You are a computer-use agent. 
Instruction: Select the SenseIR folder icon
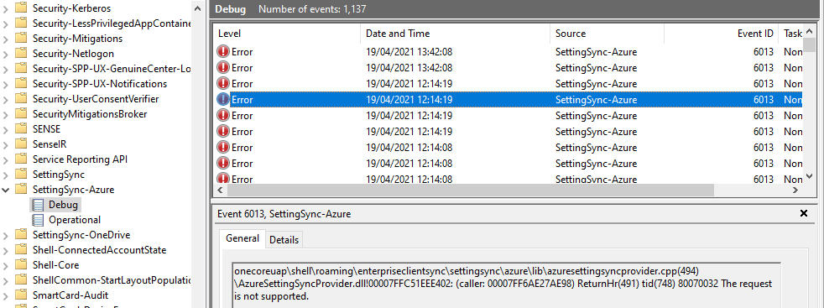pyautogui.click(x=21, y=144)
